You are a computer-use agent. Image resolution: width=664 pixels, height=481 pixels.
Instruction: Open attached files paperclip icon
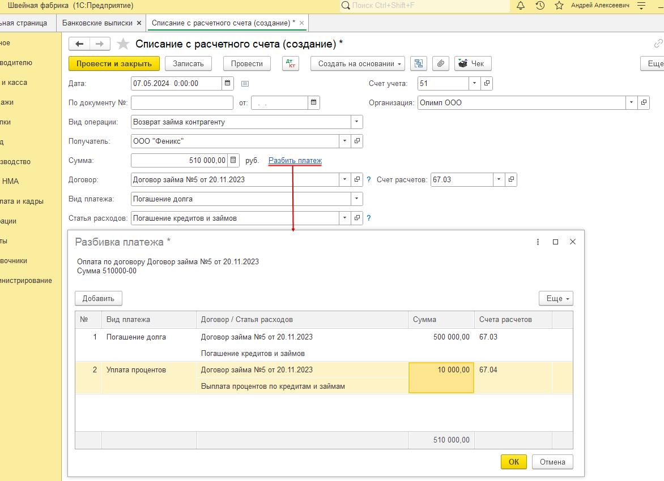440,63
